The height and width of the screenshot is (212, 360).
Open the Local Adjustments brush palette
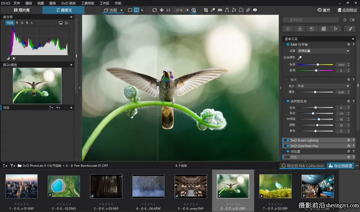(350, 29)
